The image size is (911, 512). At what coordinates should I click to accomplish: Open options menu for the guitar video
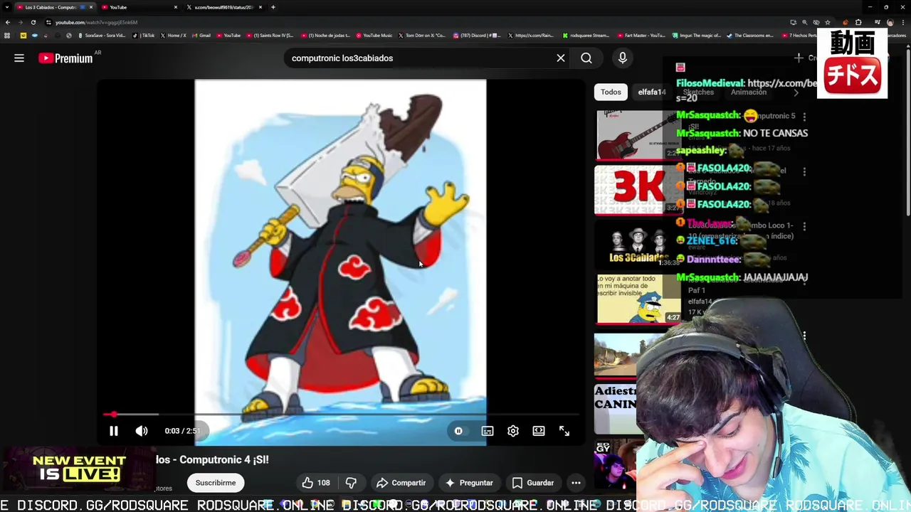coord(804,116)
